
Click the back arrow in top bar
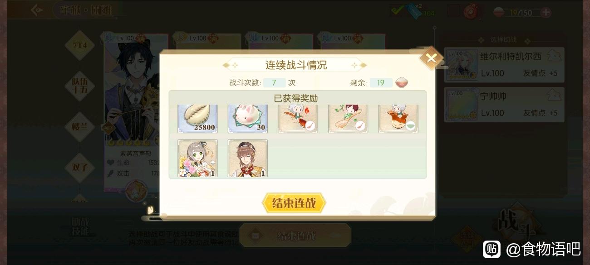pyautogui.click(x=37, y=10)
